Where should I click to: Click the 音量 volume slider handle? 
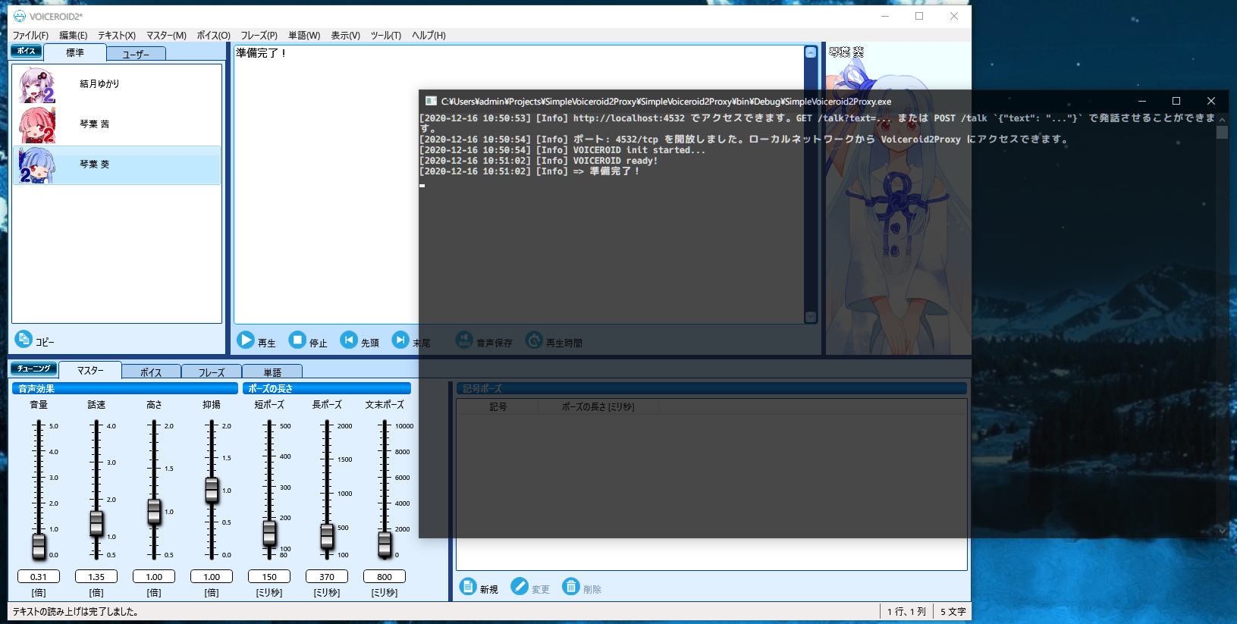pos(39,546)
